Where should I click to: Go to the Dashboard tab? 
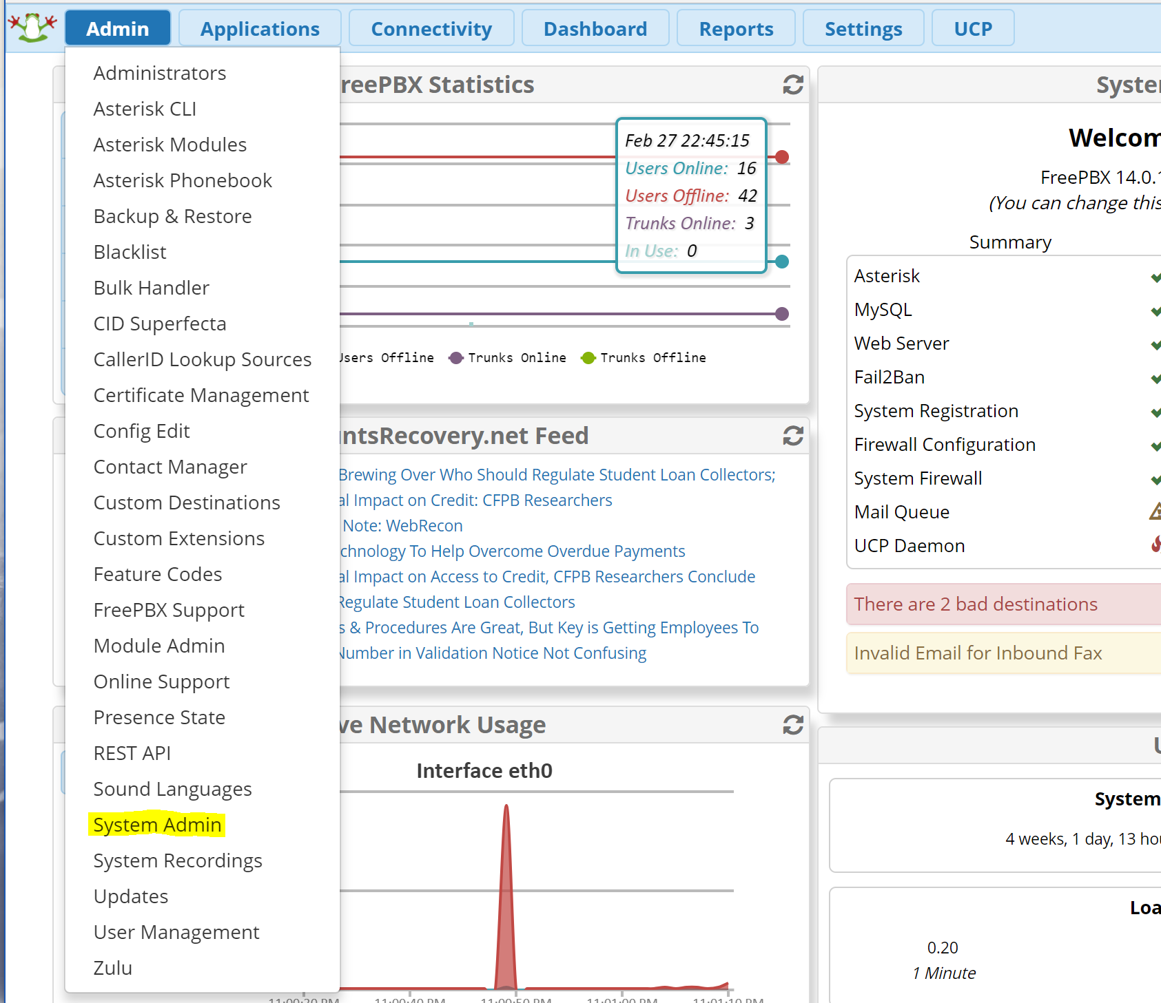pyautogui.click(x=595, y=28)
